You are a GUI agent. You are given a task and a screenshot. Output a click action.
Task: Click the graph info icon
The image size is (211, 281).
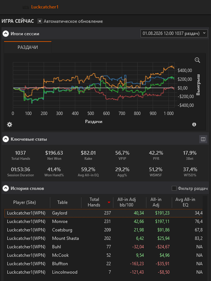click(x=194, y=124)
